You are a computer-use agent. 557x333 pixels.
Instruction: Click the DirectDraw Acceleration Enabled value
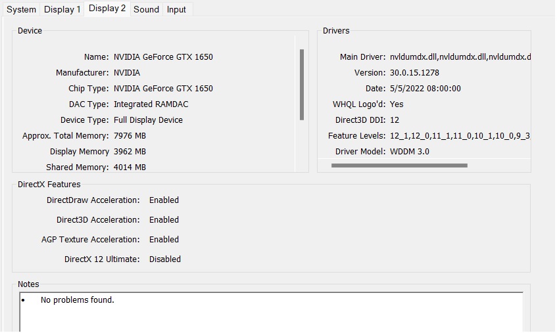click(x=164, y=200)
